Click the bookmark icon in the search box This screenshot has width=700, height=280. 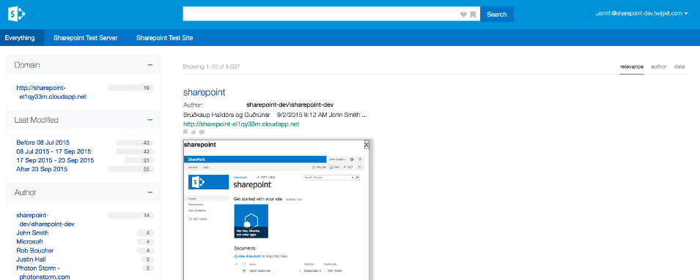click(473, 15)
